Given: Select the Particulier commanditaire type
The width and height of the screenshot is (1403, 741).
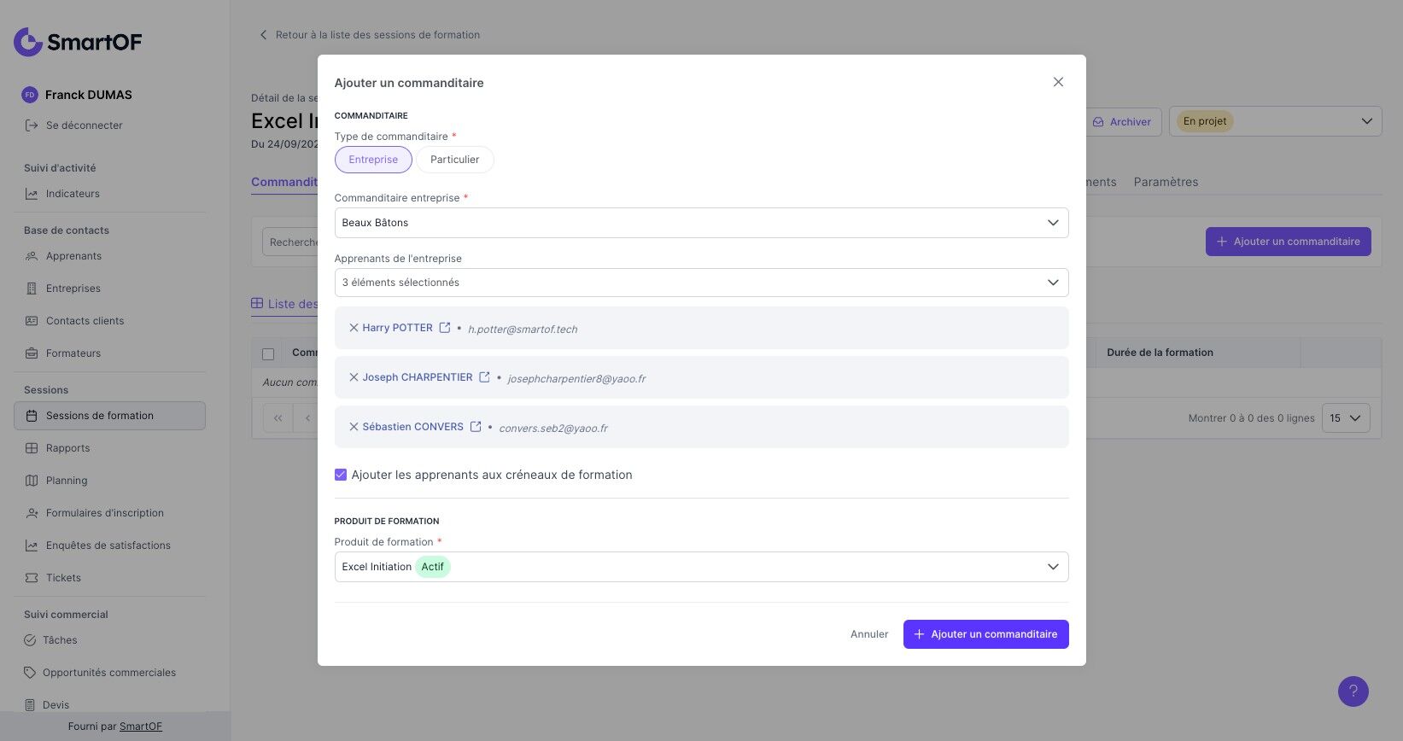Looking at the screenshot, I should click(454, 160).
